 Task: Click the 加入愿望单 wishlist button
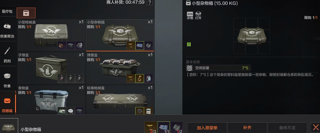(x=207, y=128)
